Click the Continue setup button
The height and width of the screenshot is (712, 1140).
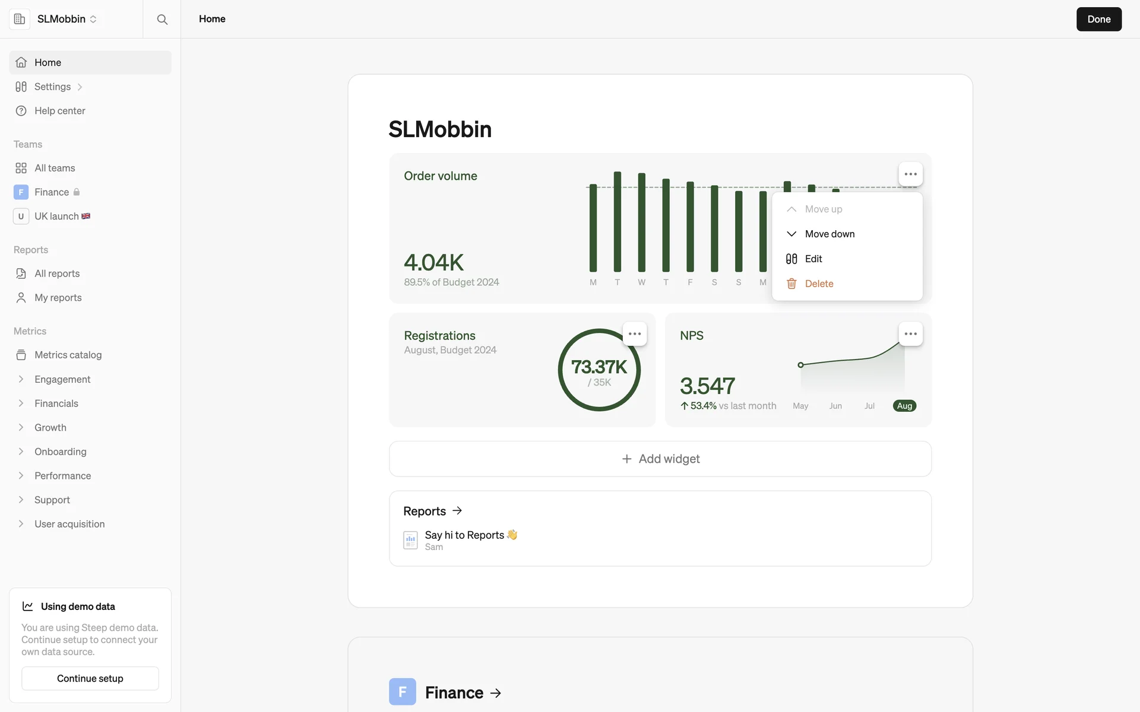click(x=90, y=678)
